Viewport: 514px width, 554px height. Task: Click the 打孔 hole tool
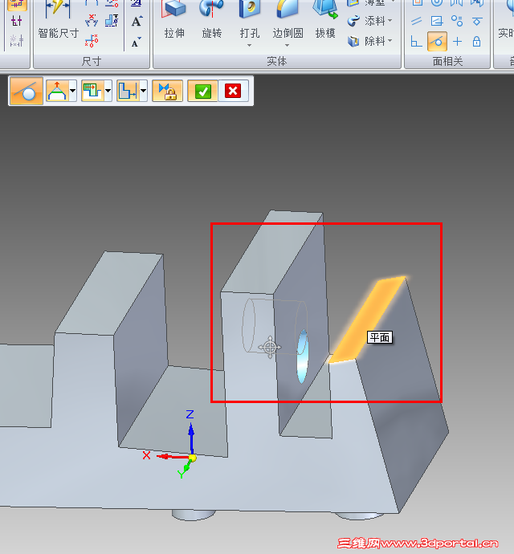click(x=250, y=19)
